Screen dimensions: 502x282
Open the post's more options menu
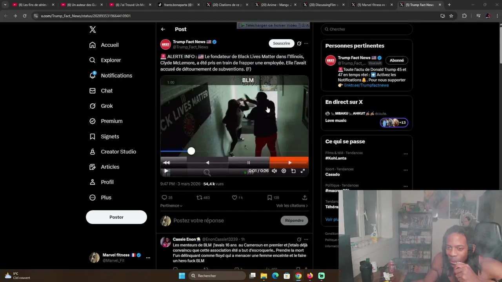coord(306,43)
